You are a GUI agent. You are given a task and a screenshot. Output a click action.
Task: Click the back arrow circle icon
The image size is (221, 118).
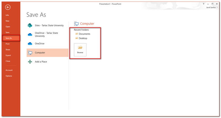click(x=8, y=7)
